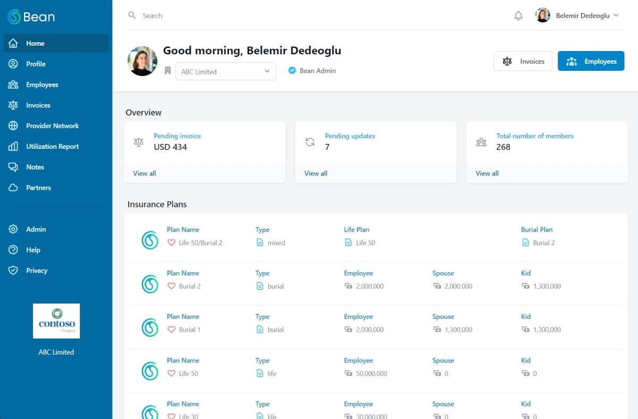Open the ABC Limited company dropdown
638x419 pixels.
(x=225, y=71)
